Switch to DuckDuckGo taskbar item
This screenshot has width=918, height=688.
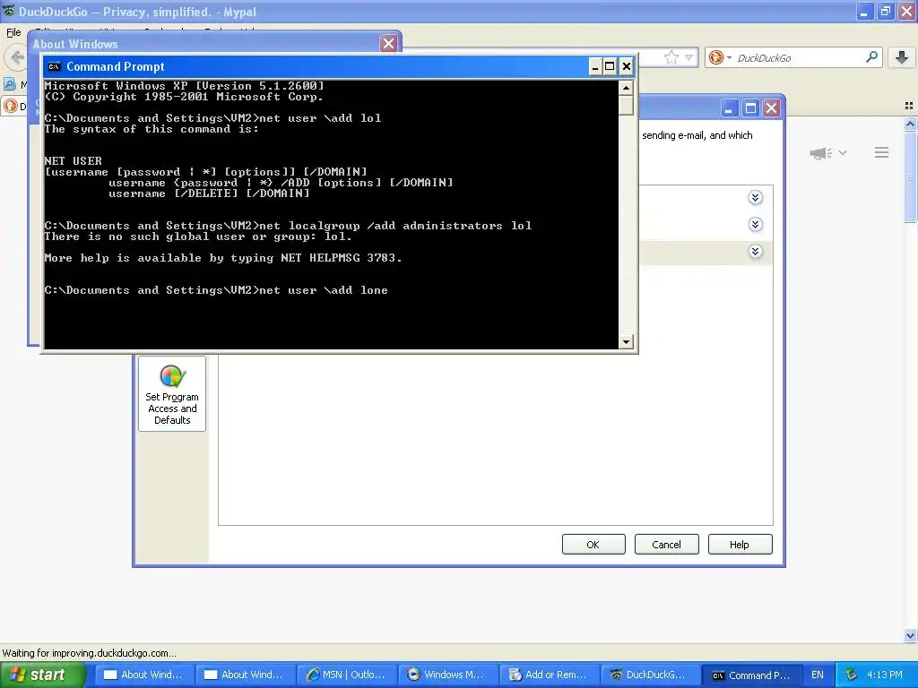650,675
